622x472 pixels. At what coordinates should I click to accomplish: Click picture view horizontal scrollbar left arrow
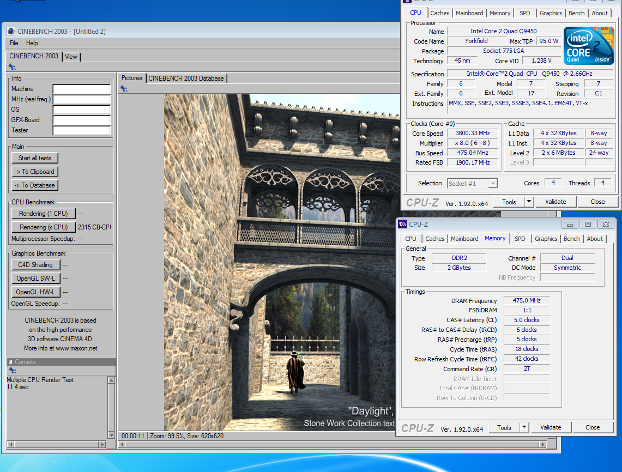click(x=123, y=445)
